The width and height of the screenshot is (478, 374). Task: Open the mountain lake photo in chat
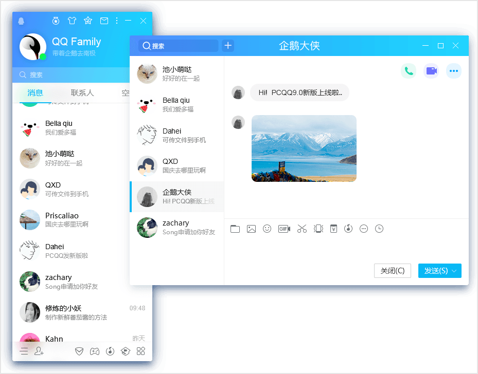pyautogui.click(x=304, y=148)
